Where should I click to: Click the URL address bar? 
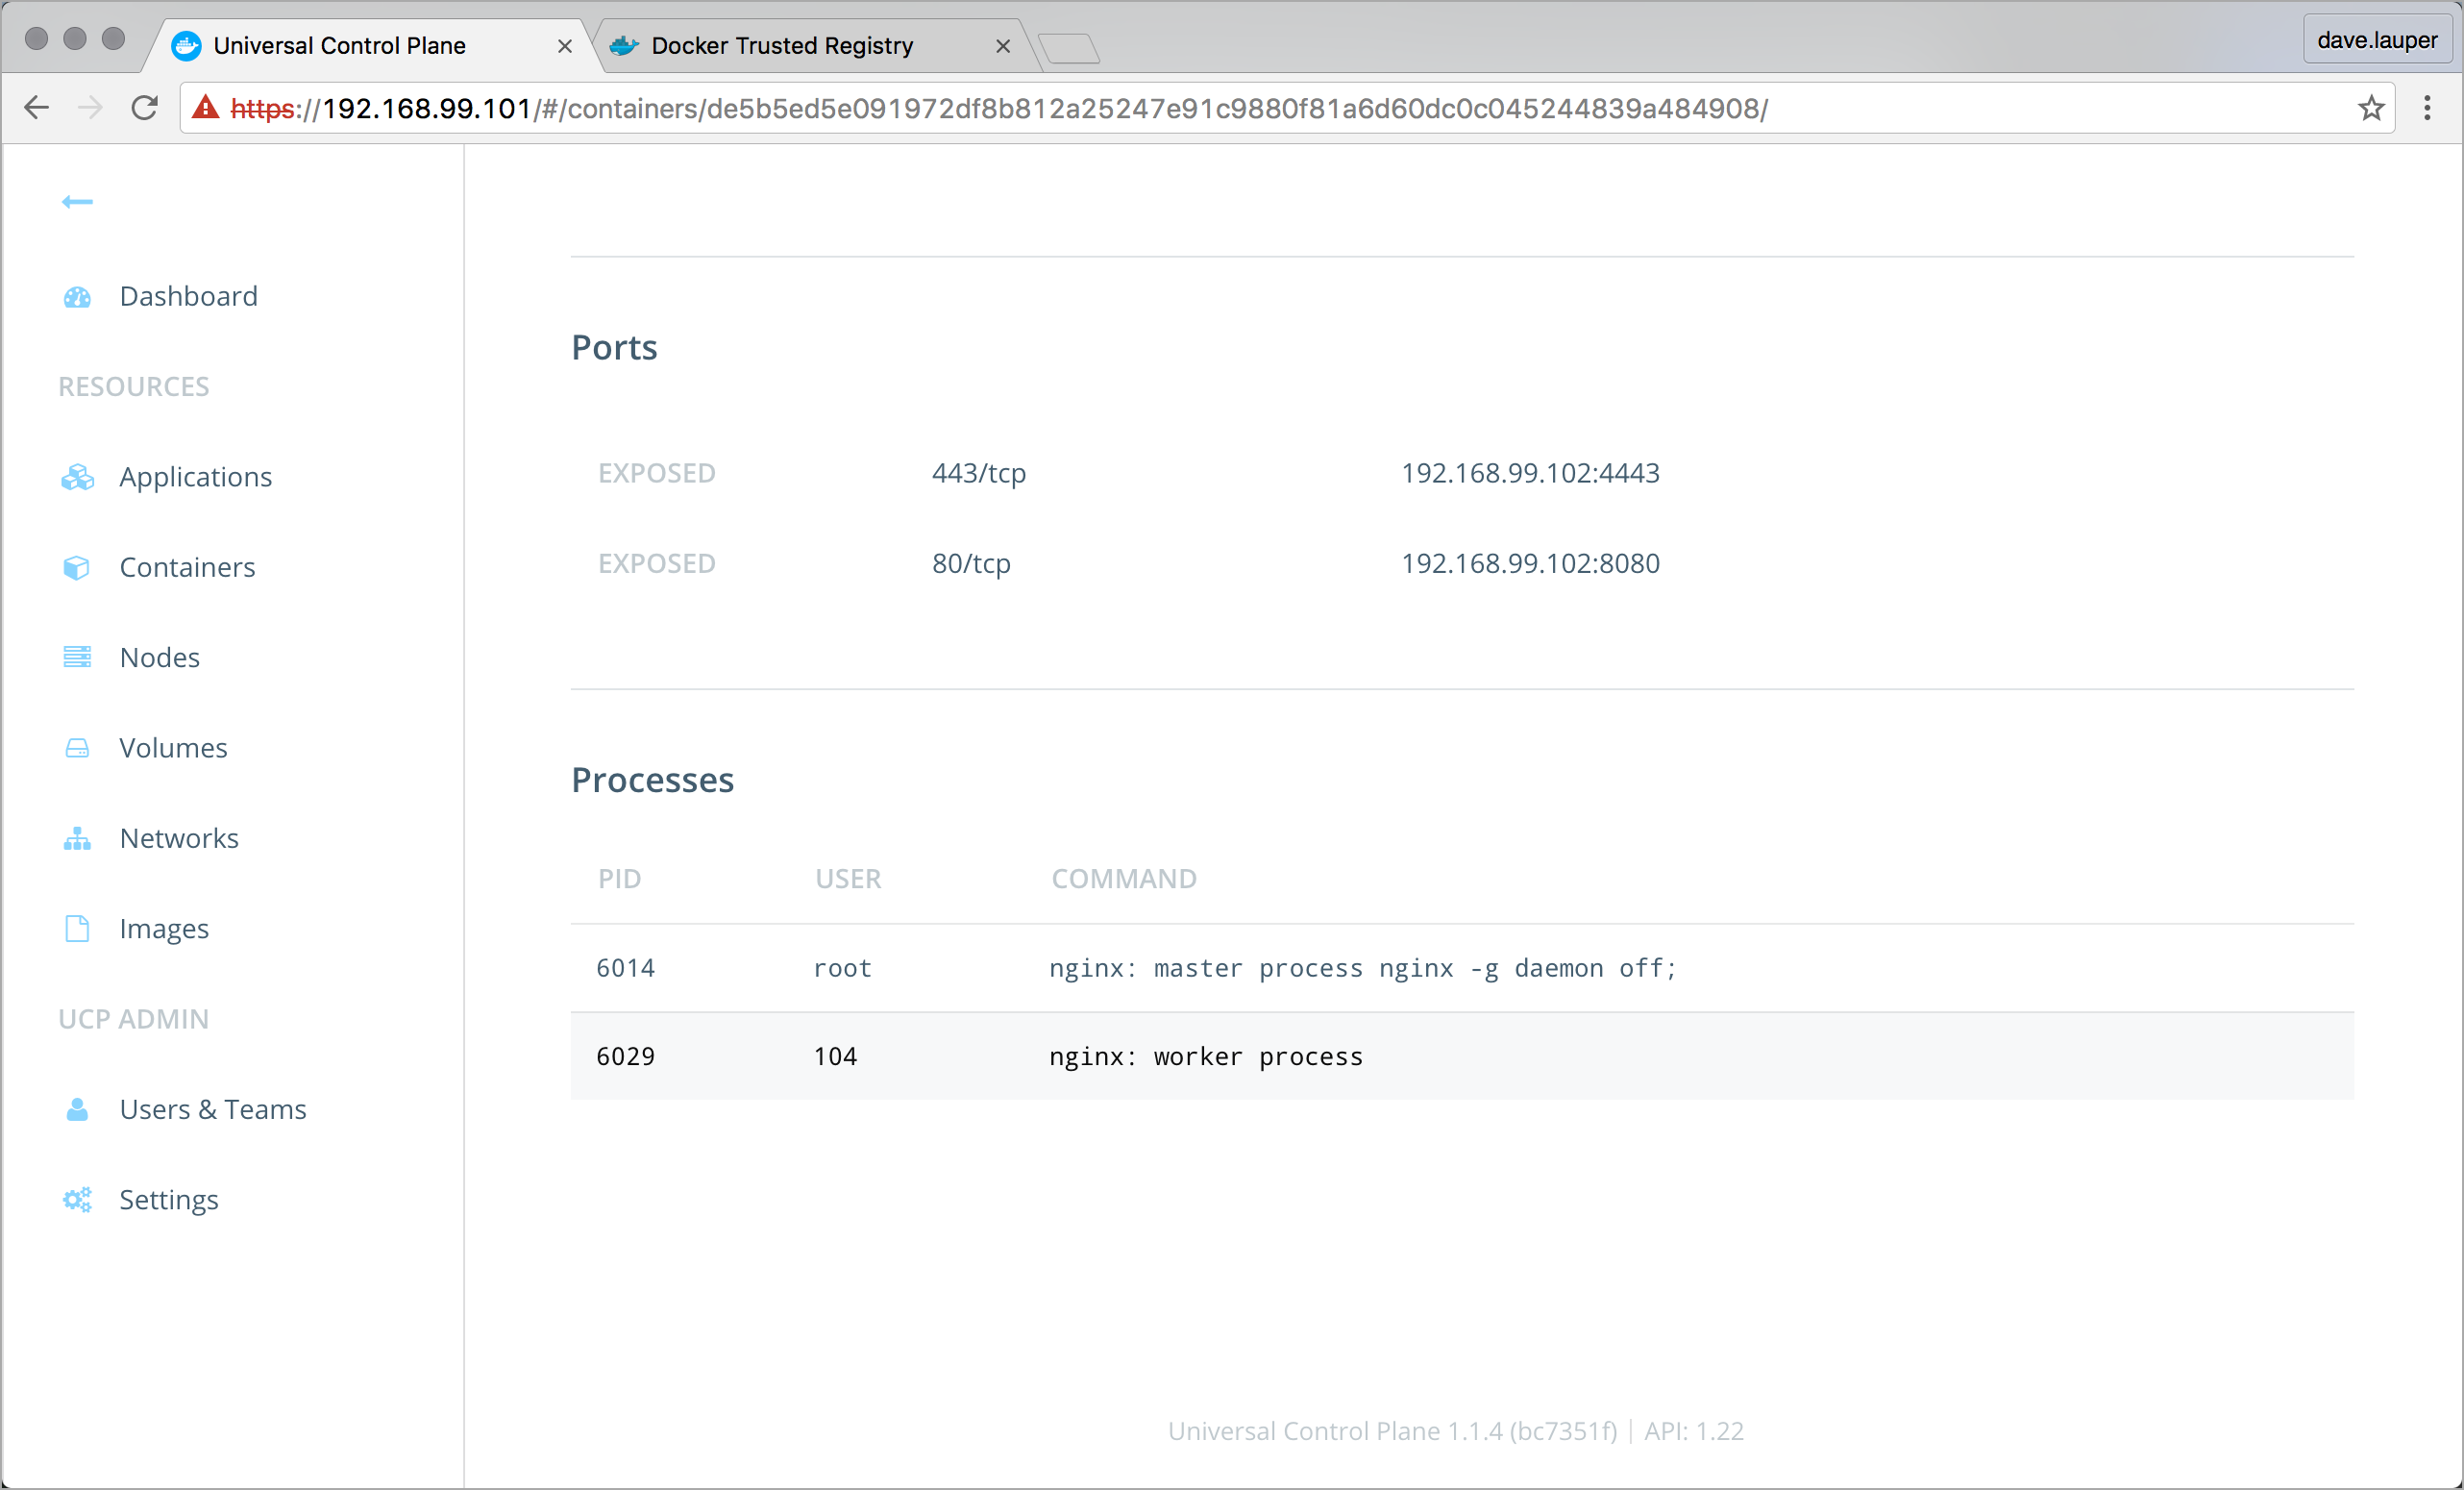(1000, 108)
